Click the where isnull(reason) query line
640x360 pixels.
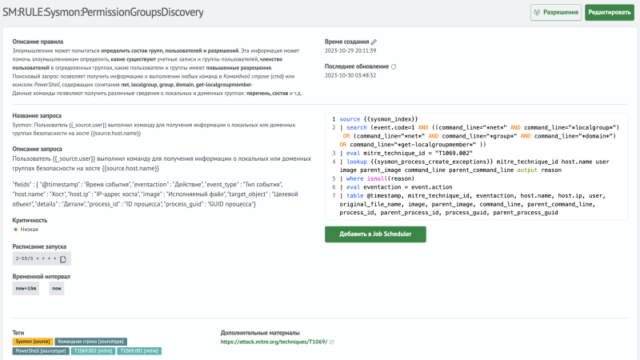pyautogui.click(x=377, y=178)
